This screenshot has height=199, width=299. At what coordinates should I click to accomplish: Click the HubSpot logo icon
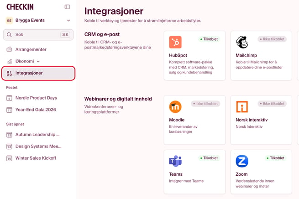pos(175,42)
